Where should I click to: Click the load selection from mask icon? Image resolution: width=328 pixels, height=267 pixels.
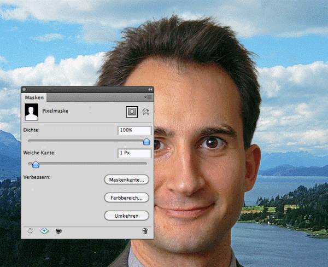point(30,231)
